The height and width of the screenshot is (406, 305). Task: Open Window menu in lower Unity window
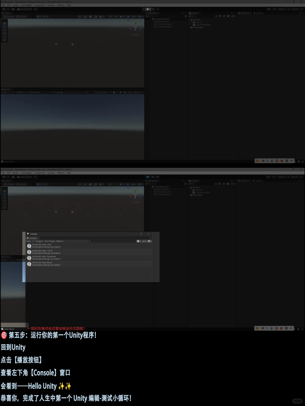[61, 173]
